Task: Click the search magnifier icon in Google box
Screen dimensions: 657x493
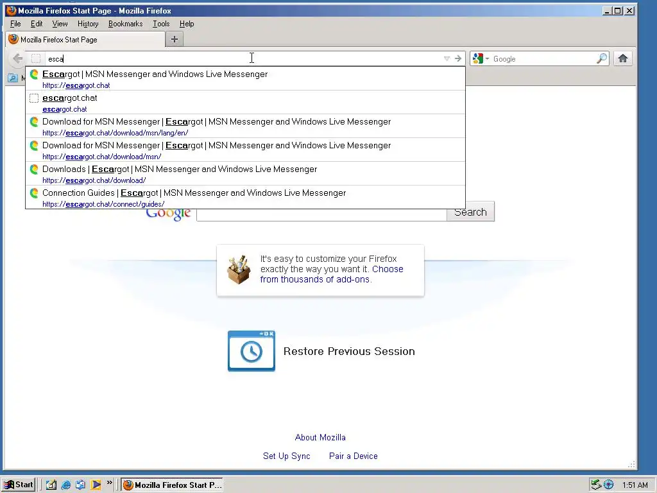Action: 602,58
